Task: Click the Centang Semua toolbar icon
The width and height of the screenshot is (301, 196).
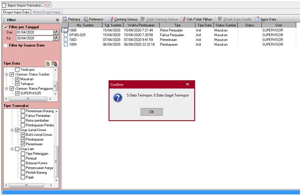Action: (111, 19)
